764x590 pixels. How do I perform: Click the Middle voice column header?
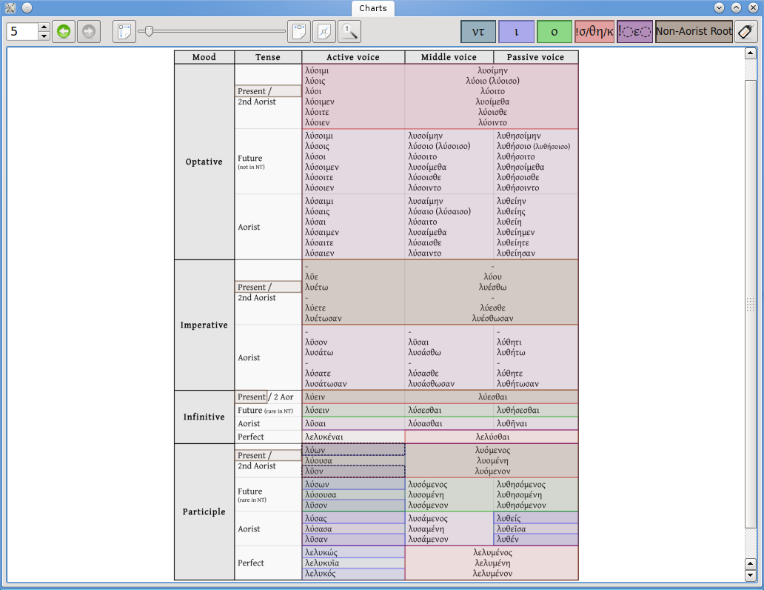click(449, 57)
